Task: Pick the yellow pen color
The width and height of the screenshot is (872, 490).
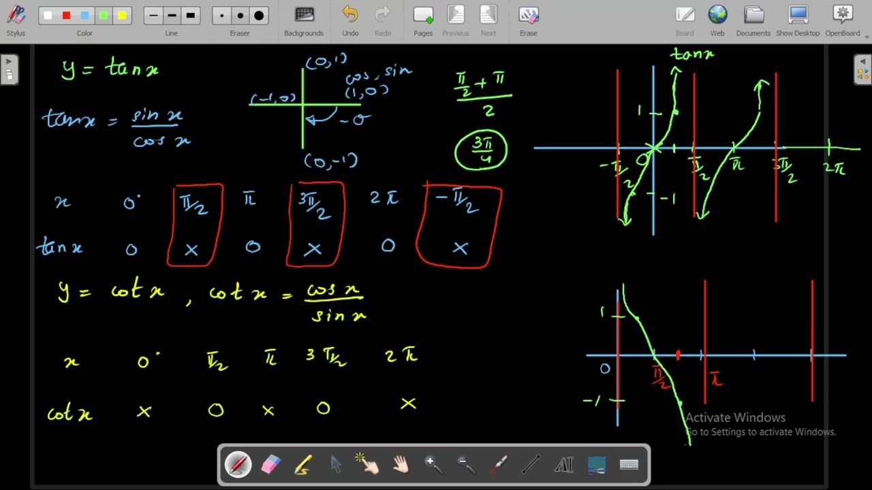Action: point(121,16)
